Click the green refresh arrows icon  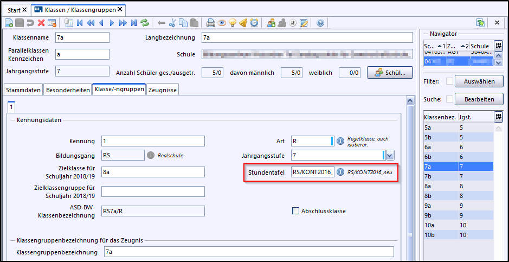pyautogui.click(x=145, y=23)
